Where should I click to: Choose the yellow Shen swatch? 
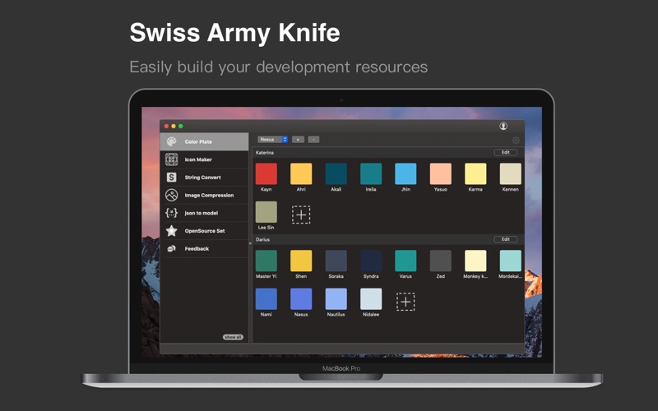tap(301, 261)
